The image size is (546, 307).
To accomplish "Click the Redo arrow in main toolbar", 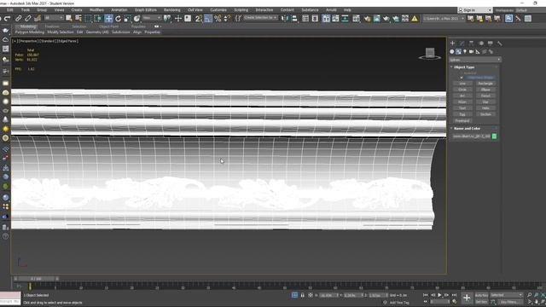I will click(7, 19).
